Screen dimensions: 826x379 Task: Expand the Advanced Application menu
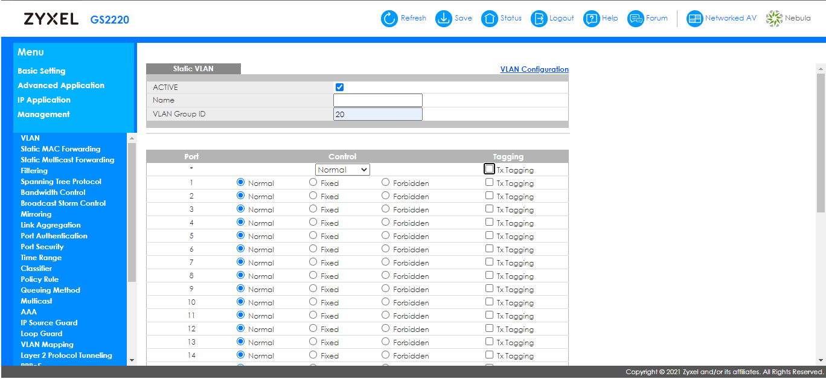61,86
